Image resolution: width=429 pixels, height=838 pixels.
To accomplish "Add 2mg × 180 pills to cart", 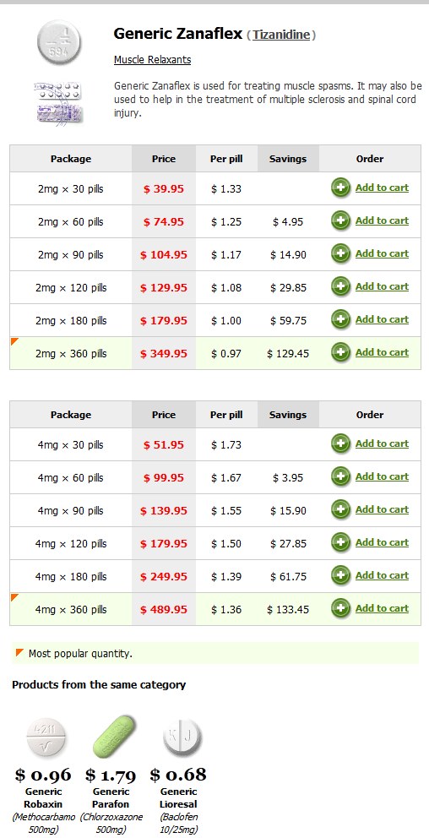I will click(x=382, y=319).
